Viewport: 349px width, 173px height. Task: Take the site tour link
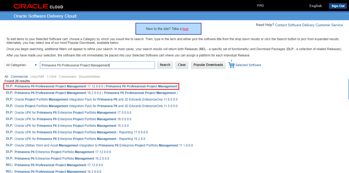point(186,29)
